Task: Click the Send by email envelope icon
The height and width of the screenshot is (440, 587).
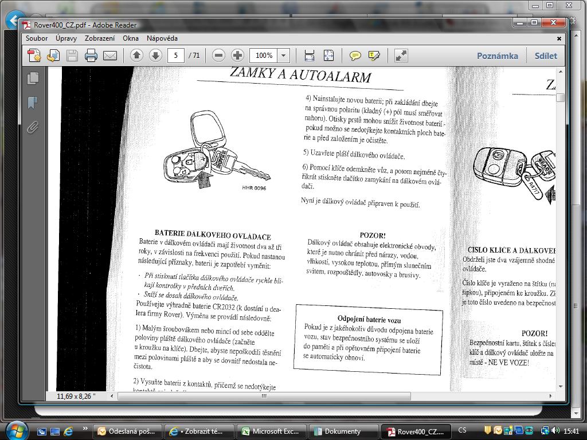Action: [110, 56]
